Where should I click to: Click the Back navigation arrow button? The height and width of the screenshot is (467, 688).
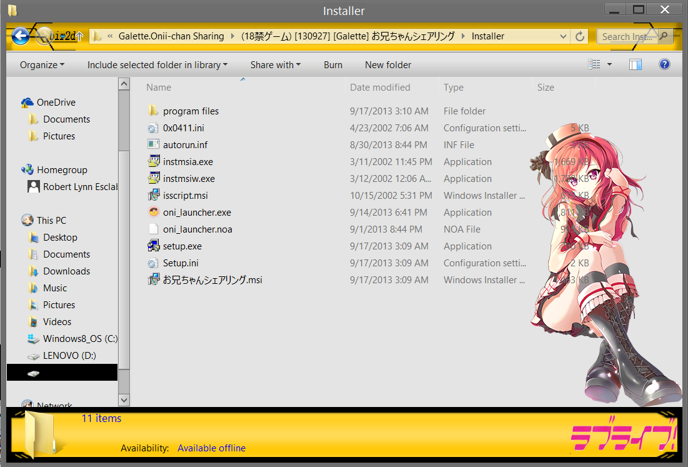coord(20,36)
